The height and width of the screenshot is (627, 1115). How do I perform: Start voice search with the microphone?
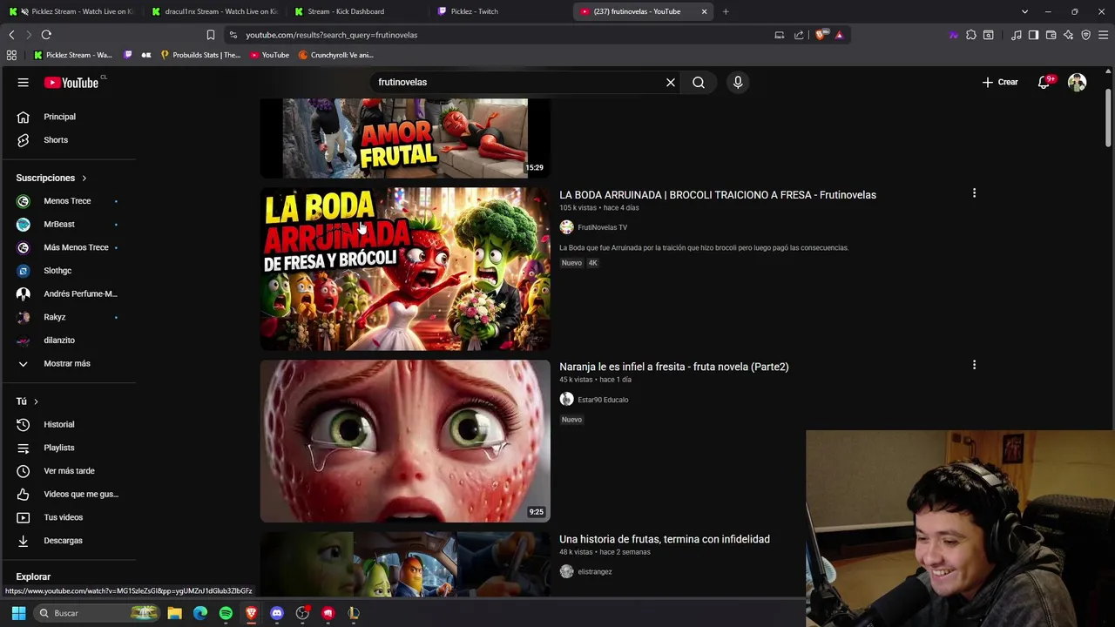coord(738,82)
